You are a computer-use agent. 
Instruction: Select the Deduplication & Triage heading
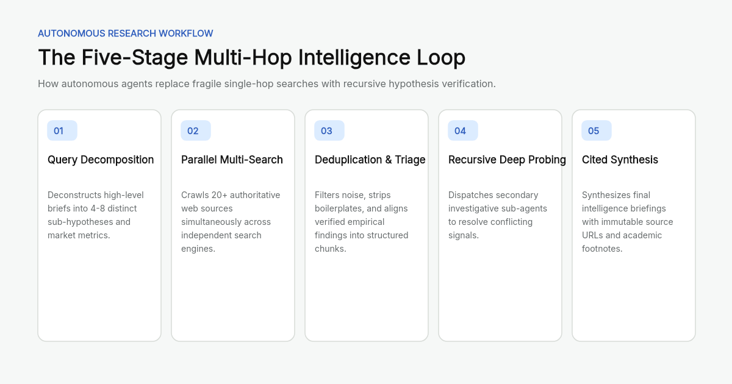370,160
